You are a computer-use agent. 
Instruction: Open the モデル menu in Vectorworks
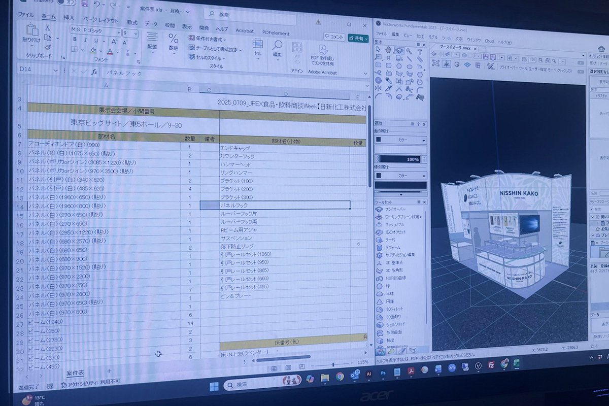(433, 37)
